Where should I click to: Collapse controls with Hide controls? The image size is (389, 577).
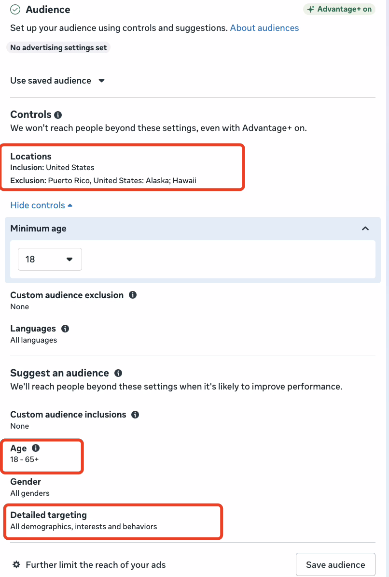[x=41, y=205]
